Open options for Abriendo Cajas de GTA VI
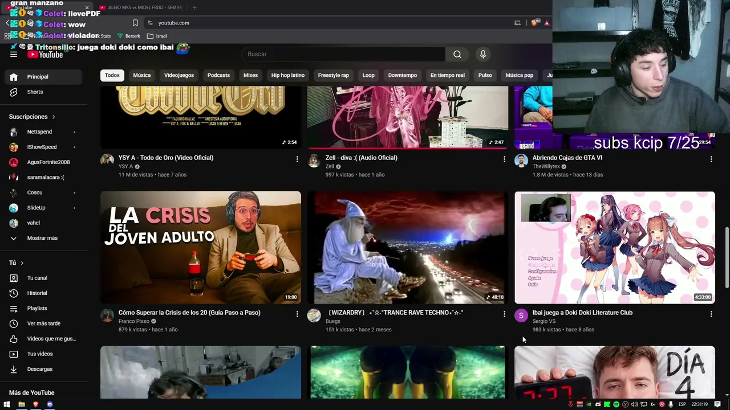The image size is (730, 410). (x=711, y=159)
